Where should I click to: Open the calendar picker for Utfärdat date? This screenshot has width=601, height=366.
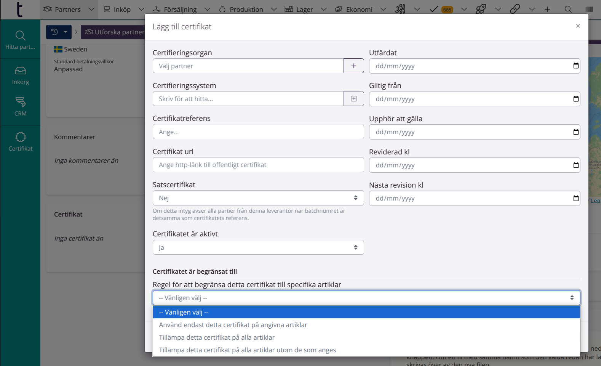tap(576, 66)
